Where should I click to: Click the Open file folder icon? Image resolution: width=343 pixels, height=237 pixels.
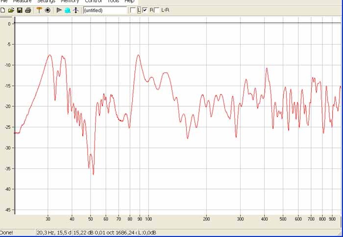pos(11,10)
